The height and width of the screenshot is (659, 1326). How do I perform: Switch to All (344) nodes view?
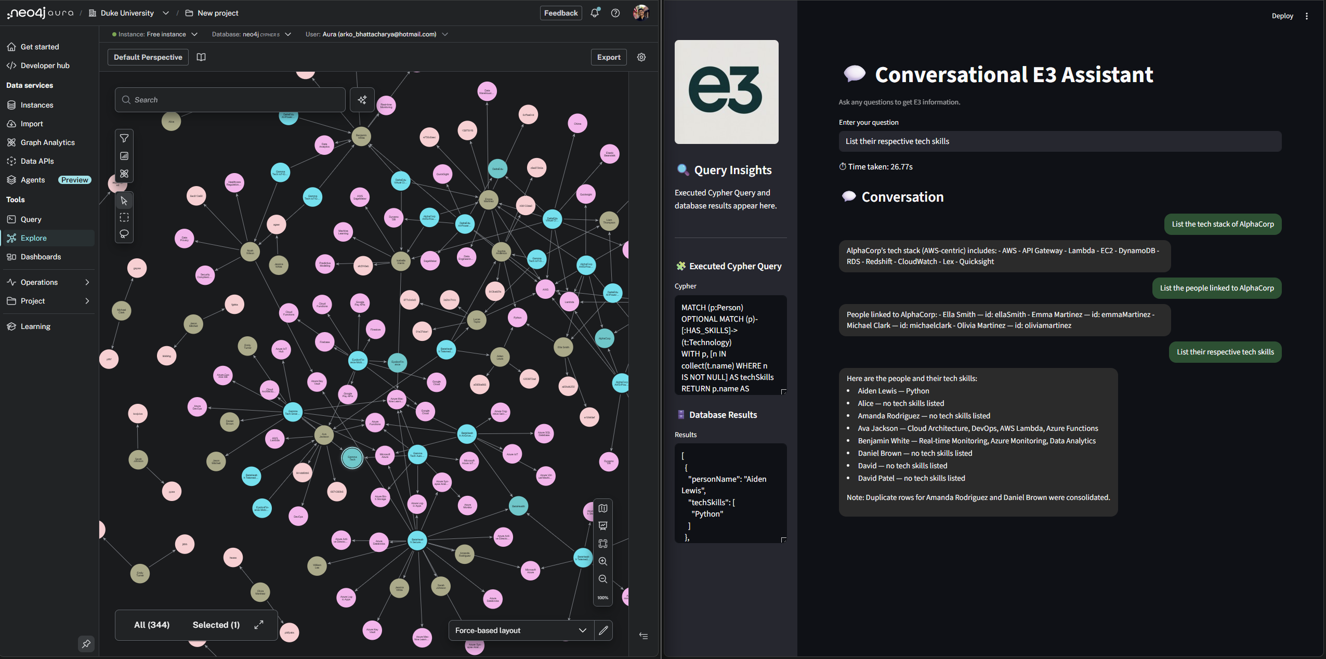point(152,625)
